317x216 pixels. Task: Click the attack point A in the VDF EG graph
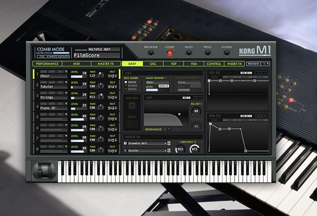(x=209, y=81)
